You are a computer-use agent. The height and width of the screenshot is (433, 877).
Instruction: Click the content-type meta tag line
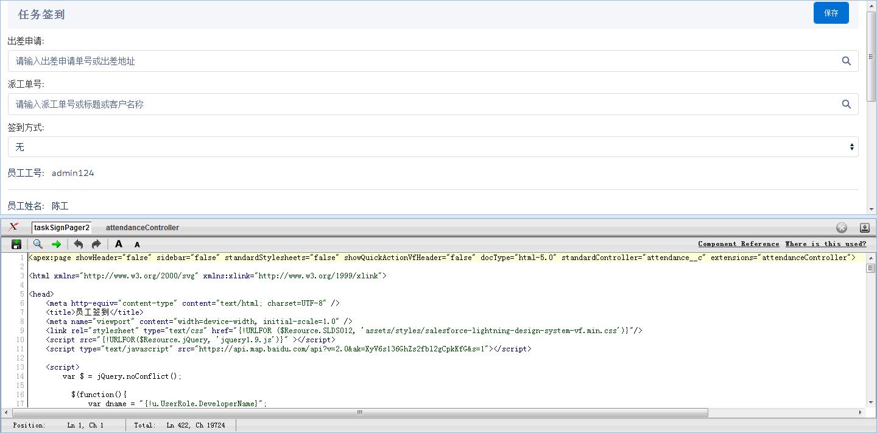click(x=192, y=303)
